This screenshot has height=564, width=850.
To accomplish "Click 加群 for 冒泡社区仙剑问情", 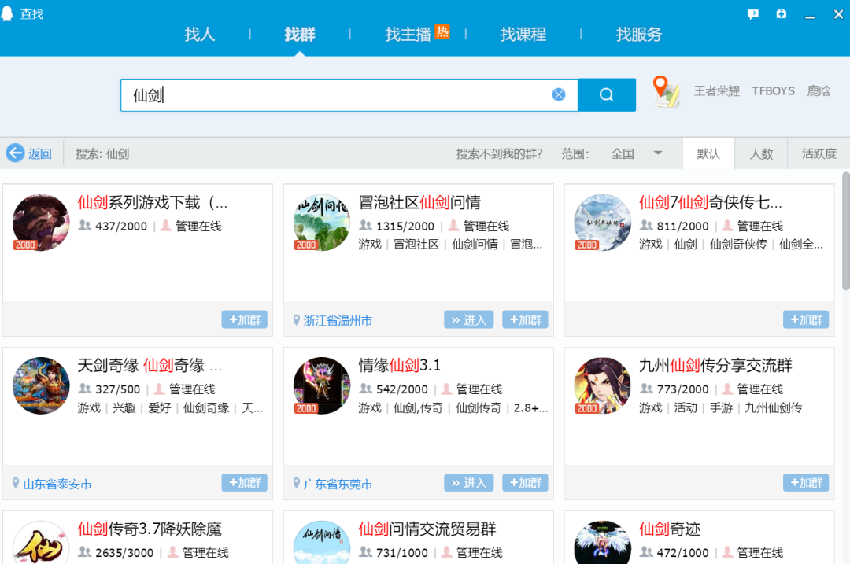I will [x=525, y=319].
